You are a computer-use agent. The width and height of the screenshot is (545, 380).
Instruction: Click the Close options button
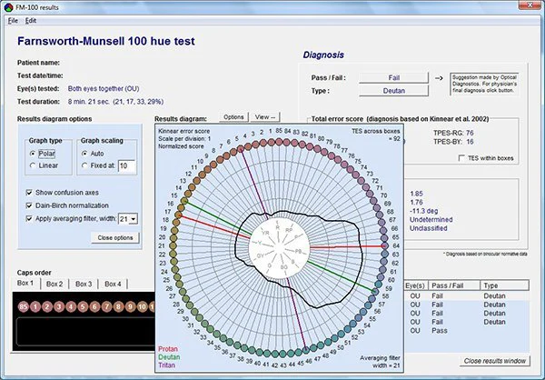click(x=115, y=237)
